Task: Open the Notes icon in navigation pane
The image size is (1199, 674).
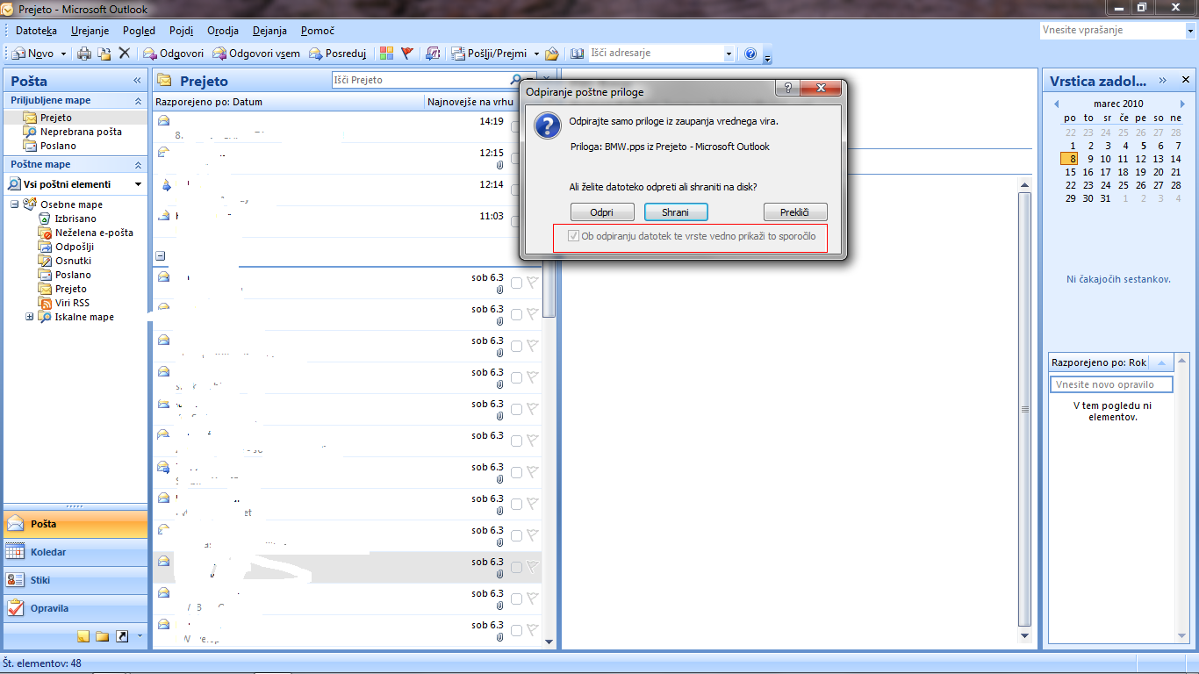Action: (83, 636)
